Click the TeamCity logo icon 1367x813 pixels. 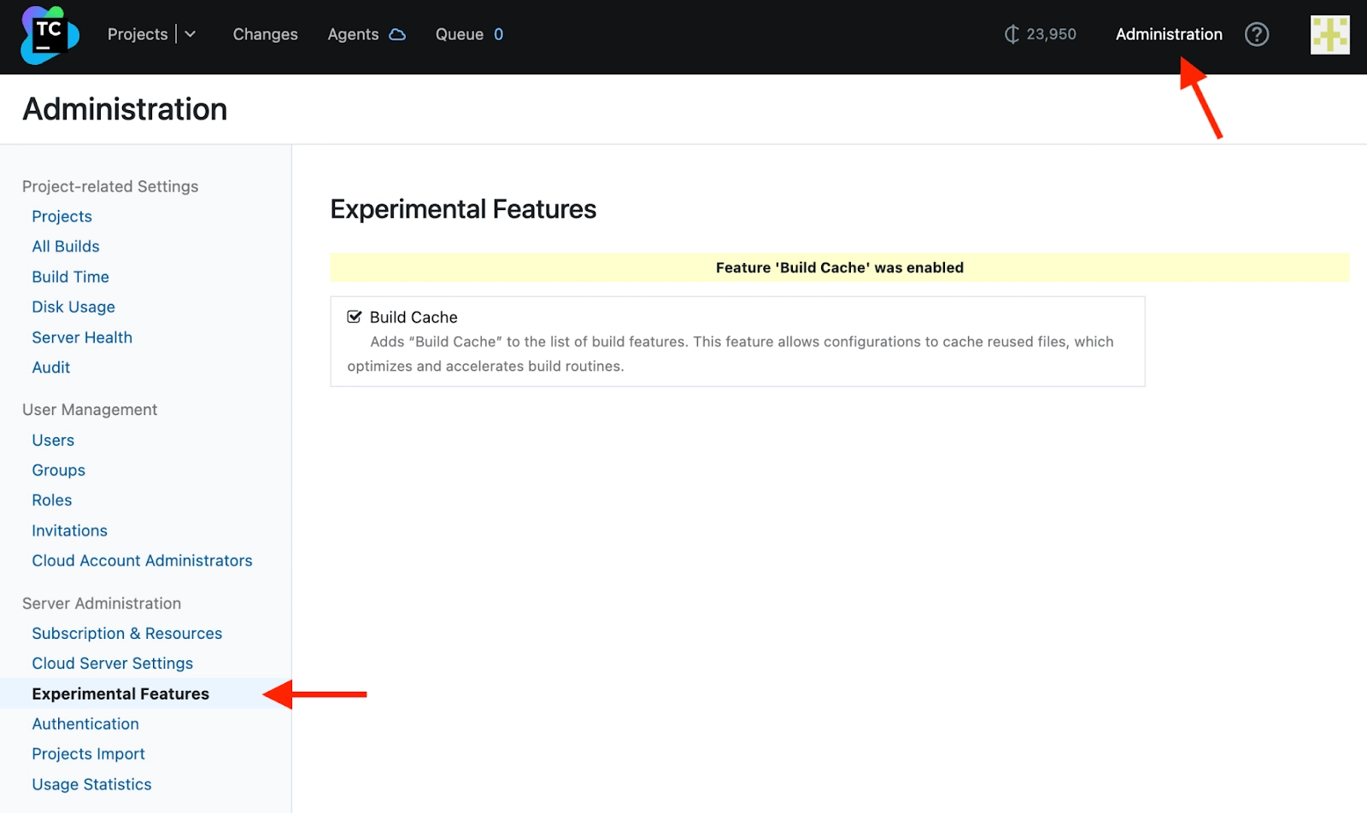(x=50, y=35)
